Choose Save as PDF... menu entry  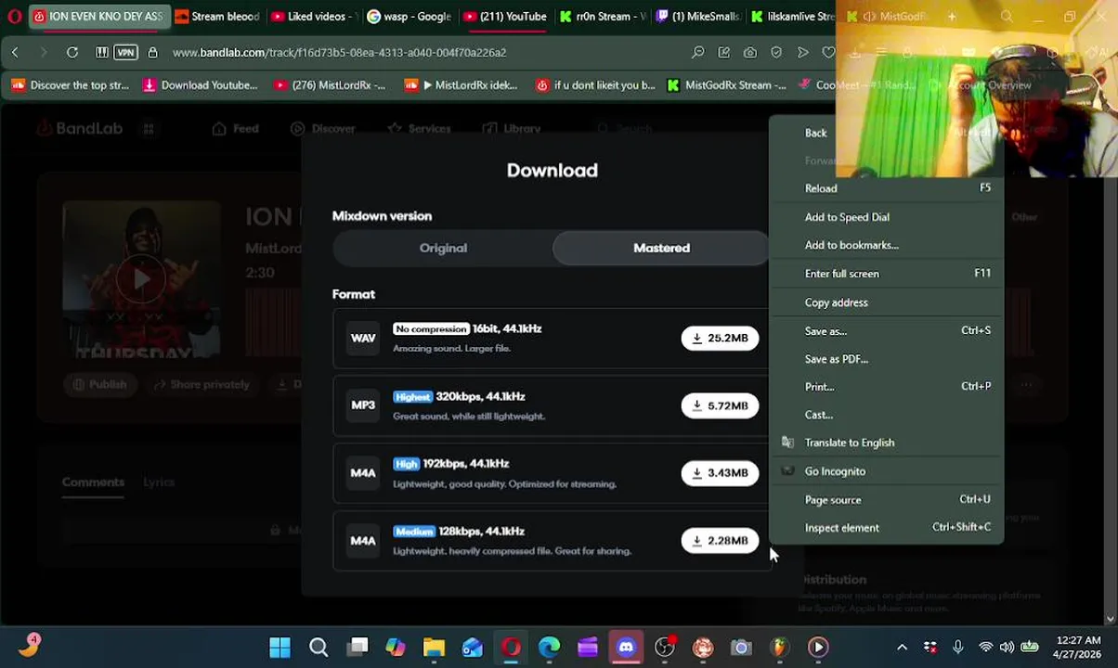click(x=886, y=359)
